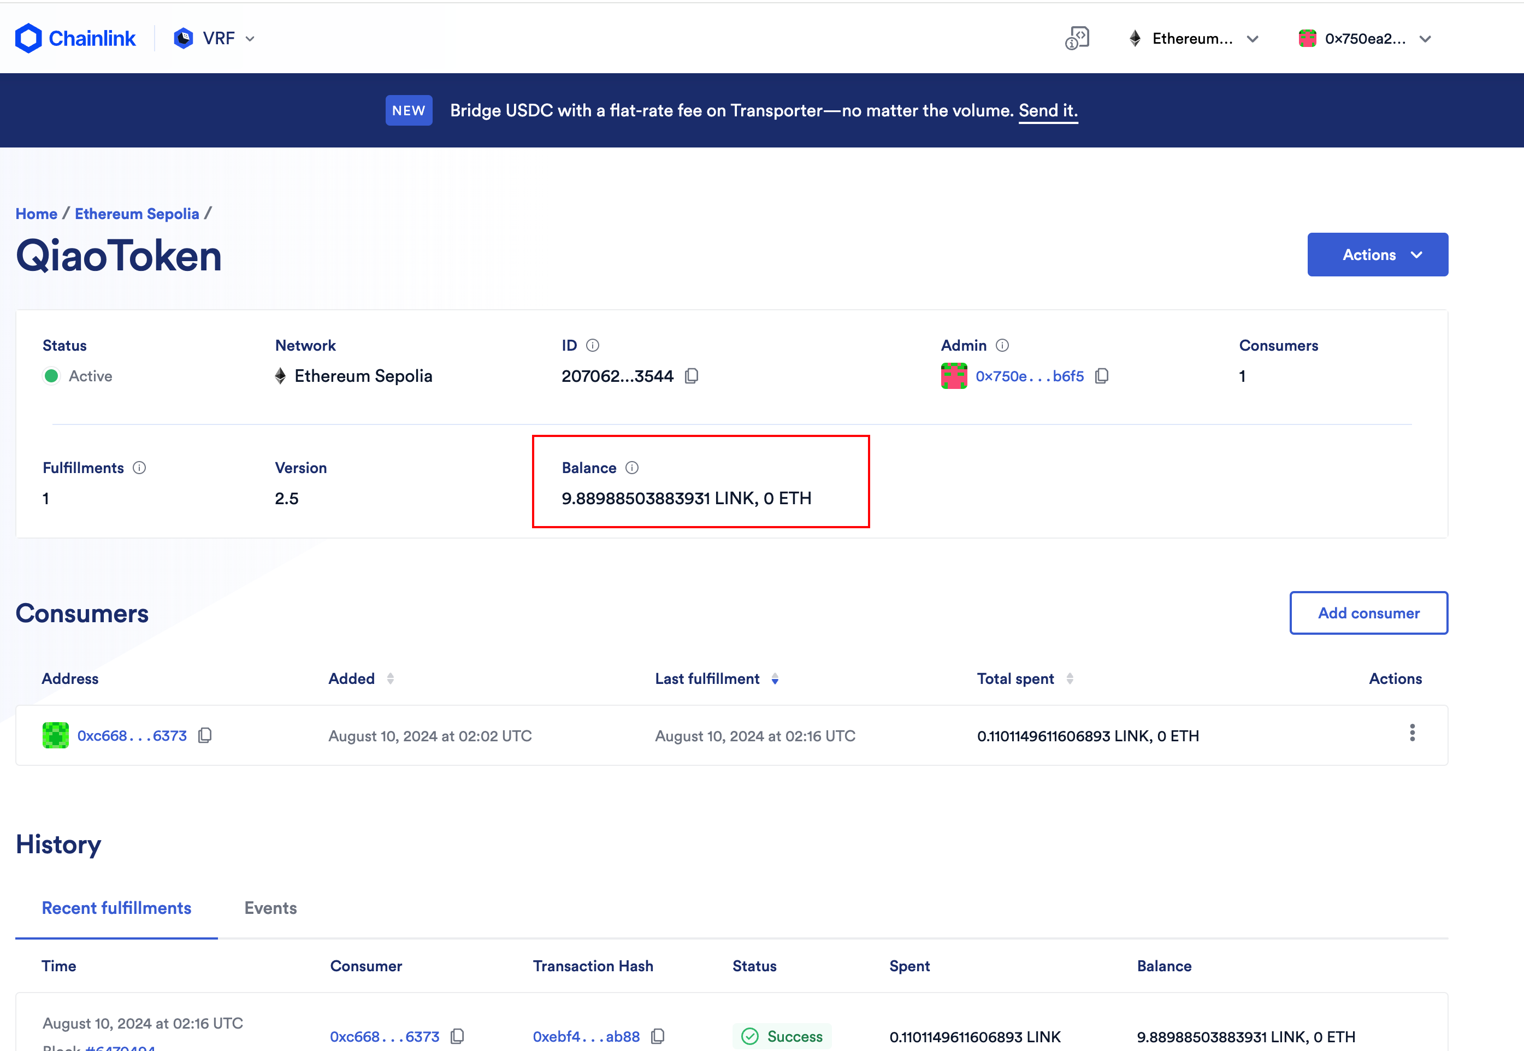Open consumer 0xc668...6373 link in History
The height and width of the screenshot is (1051, 1524).
[385, 1036]
